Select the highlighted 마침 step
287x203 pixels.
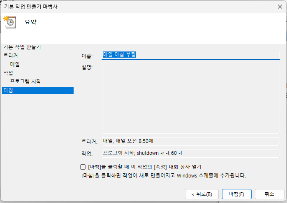pos(38,91)
